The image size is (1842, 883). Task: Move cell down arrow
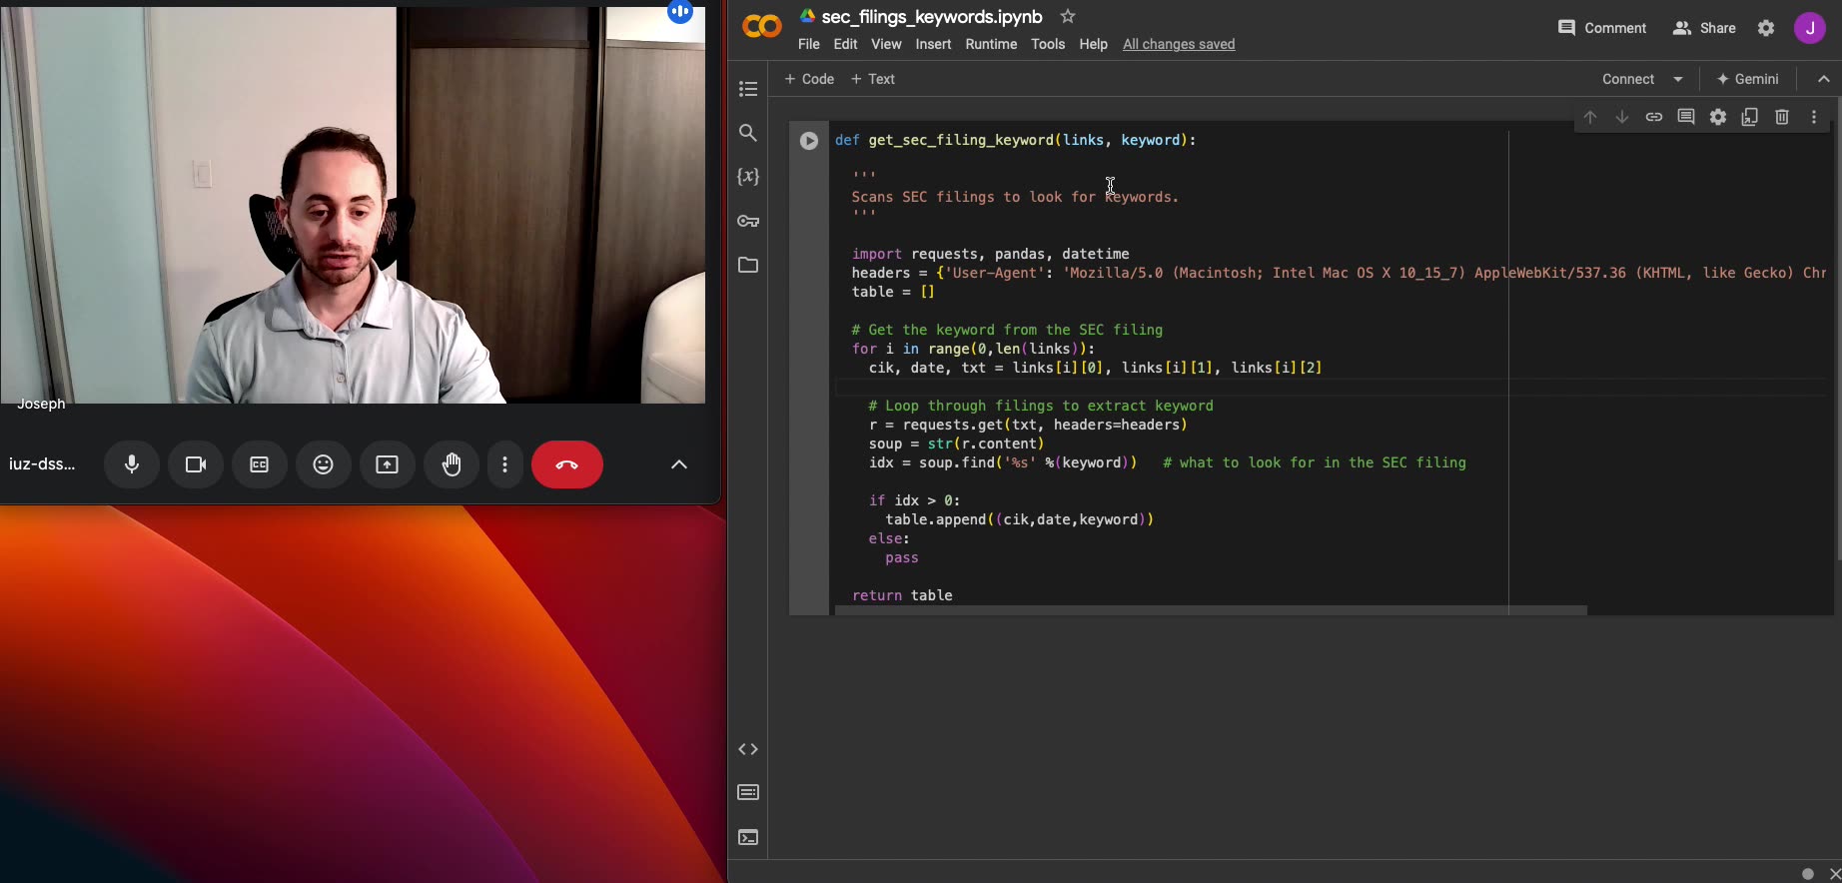pyautogui.click(x=1622, y=117)
